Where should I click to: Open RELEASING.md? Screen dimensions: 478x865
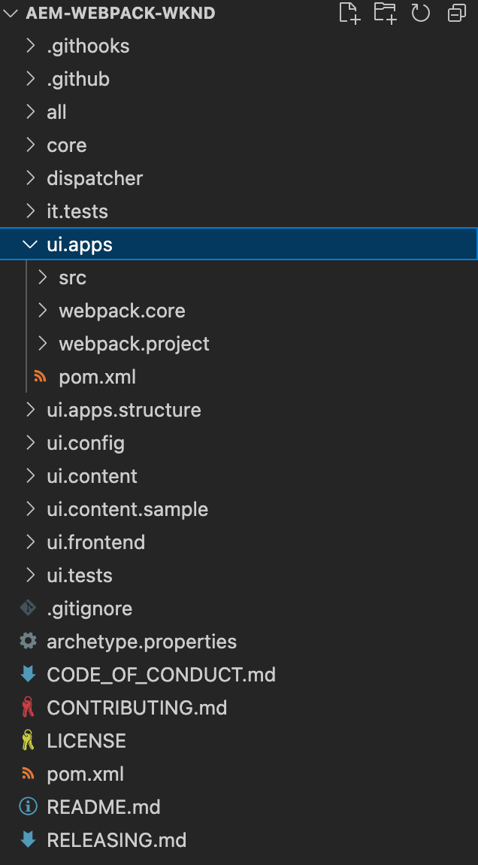[116, 839]
